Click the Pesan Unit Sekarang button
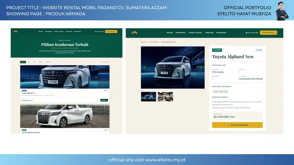The image size is (294, 165). 237,125
